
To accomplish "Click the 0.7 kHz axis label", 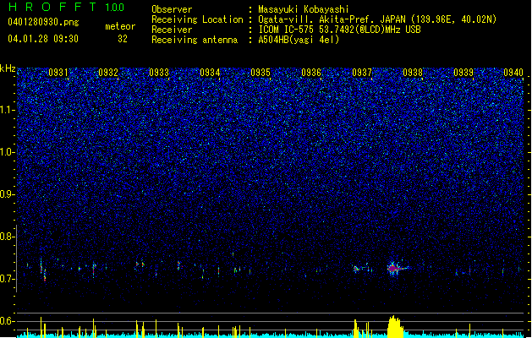I will tap(7, 279).
